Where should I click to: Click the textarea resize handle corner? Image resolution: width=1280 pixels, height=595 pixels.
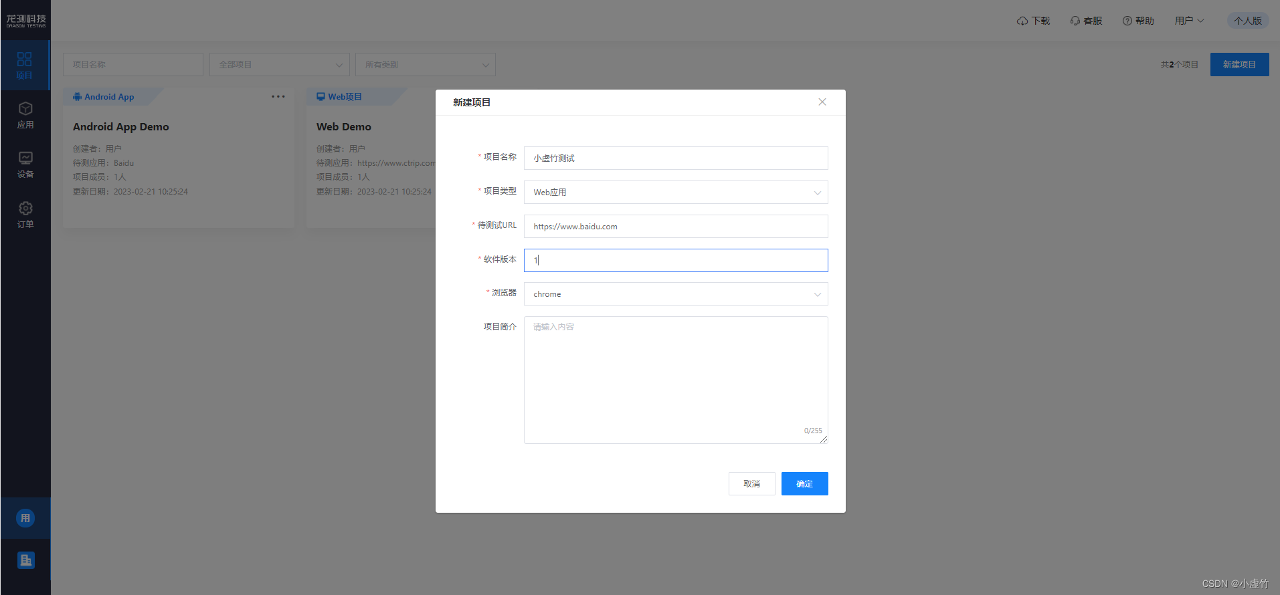824,439
